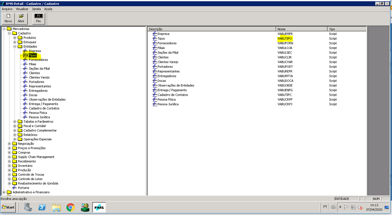Expand the Negociação folder
Screen dimensions: 392x215
9,144
